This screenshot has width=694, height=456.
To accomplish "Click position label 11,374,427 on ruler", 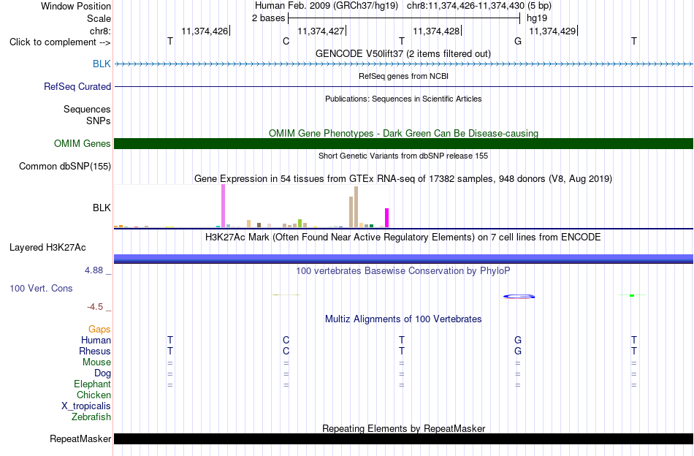I will point(321,31).
